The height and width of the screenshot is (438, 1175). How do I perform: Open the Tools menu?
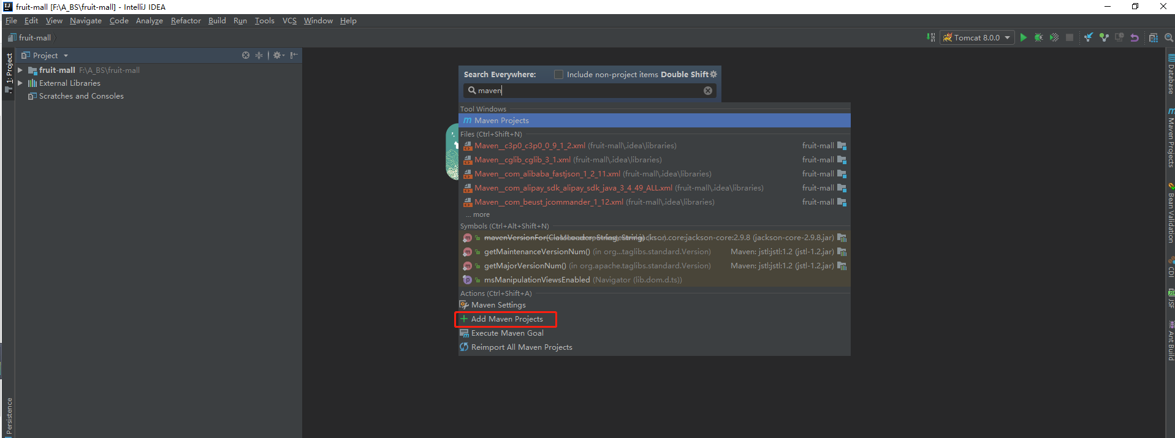pyautogui.click(x=265, y=21)
